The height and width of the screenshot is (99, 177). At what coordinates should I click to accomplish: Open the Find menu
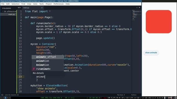click(x=23, y=4)
